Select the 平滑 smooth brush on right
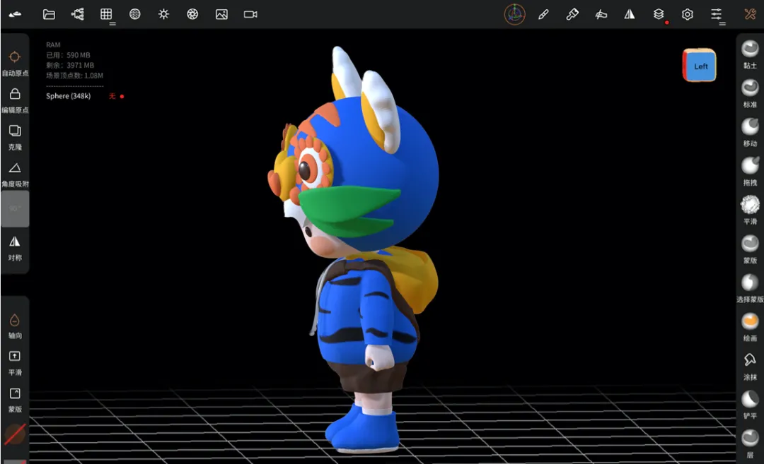Screen dimensions: 764x464 [x=750, y=210]
